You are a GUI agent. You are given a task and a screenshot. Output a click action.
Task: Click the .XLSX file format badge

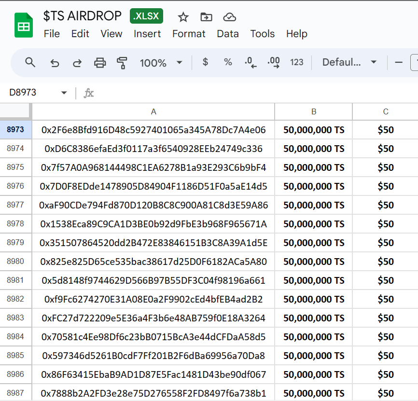click(x=146, y=16)
